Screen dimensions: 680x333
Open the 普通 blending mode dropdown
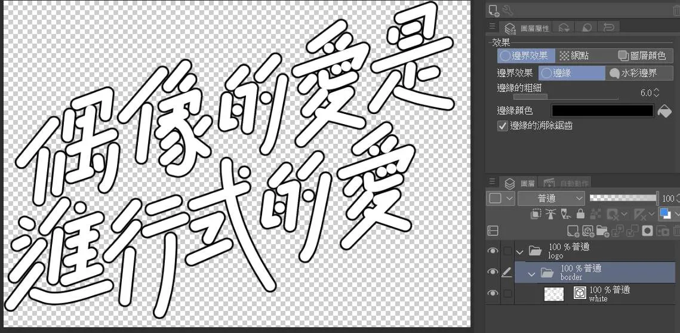pyautogui.click(x=551, y=199)
